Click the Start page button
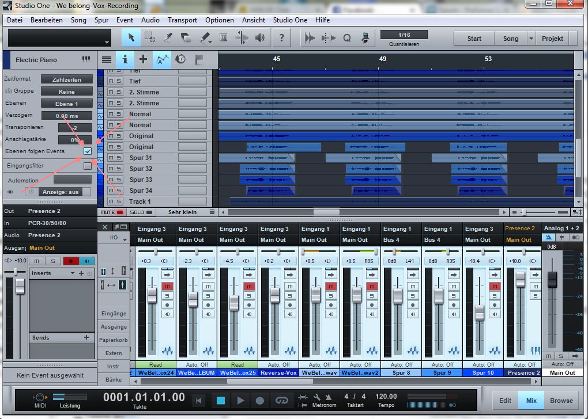The width and height of the screenshot is (588, 419). [474, 38]
